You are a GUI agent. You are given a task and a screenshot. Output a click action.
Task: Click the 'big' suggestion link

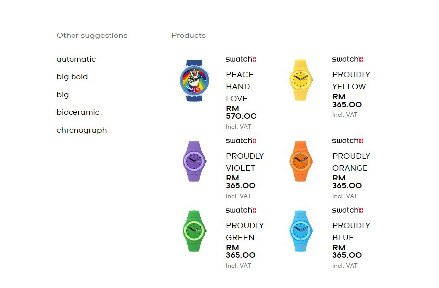point(63,95)
